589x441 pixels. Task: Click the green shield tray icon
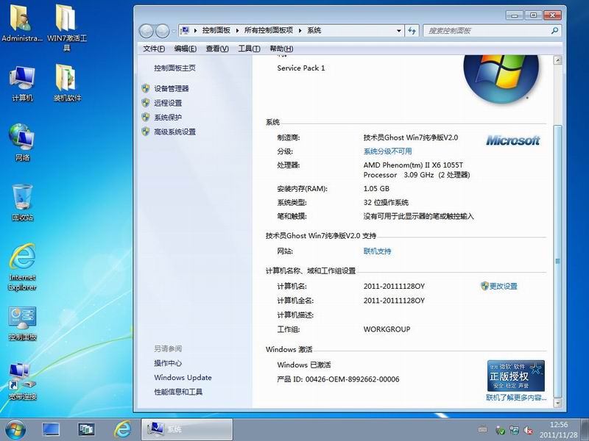pyautogui.click(x=500, y=430)
